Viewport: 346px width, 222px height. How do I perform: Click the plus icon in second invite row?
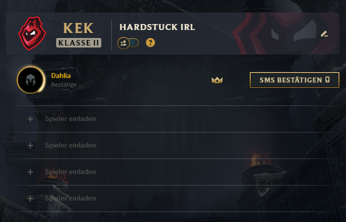[x=30, y=145]
